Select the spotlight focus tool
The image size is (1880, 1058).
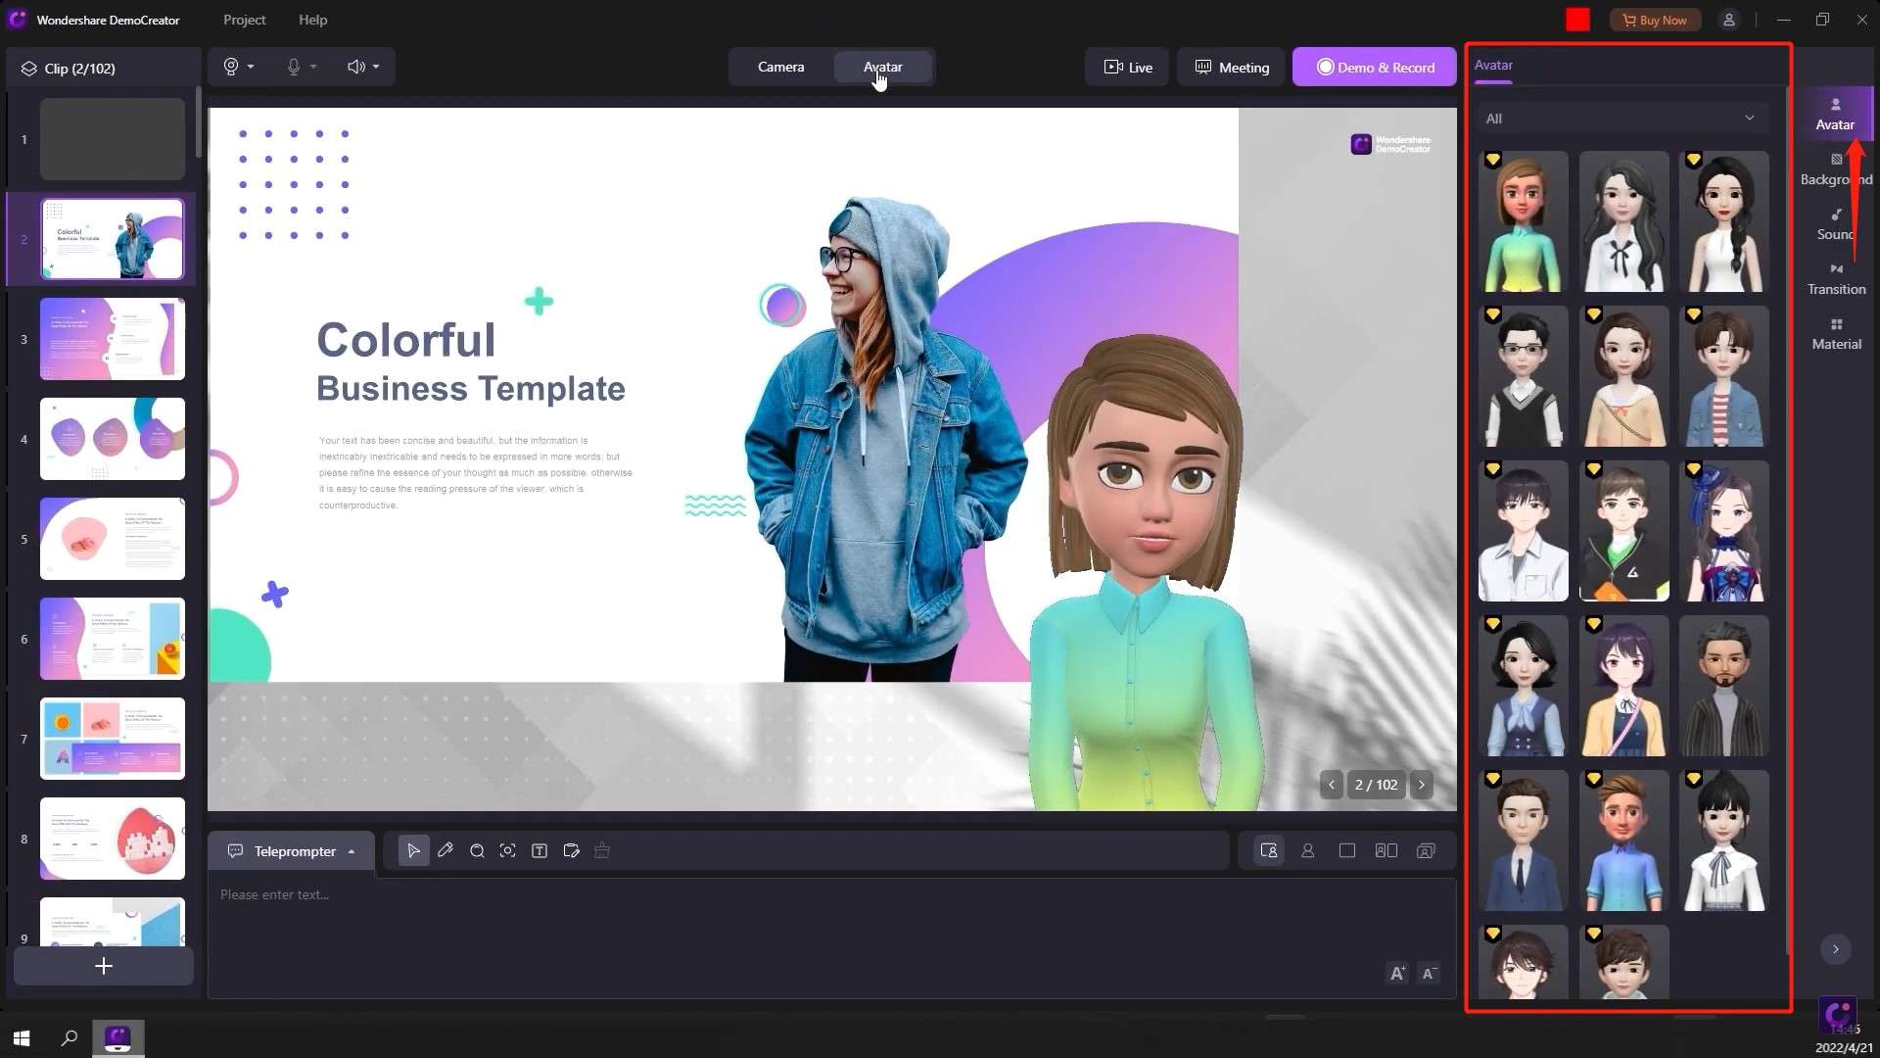coord(507,850)
